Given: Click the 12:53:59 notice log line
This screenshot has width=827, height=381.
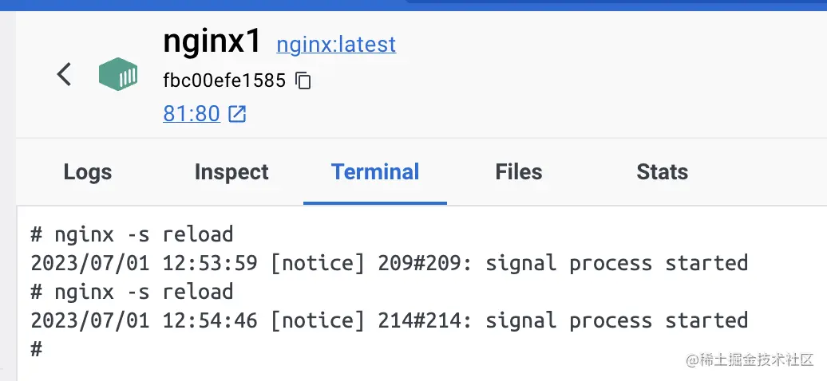Looking at the screenshot, I should [390, 262].
